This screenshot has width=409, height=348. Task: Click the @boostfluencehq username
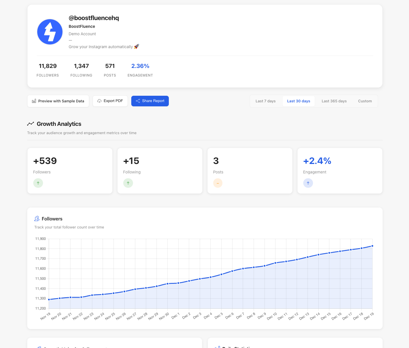pos(94,18)
